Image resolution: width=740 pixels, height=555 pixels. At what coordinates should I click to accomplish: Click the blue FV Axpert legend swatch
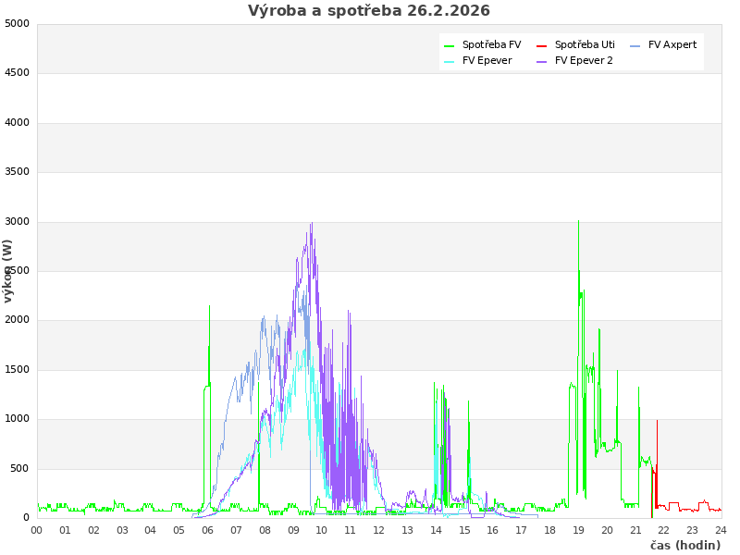635,45
